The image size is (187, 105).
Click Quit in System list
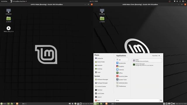tap(97, 100)
